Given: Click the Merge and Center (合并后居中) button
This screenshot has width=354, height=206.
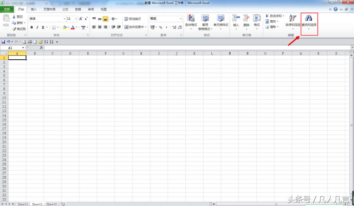Looking at the screenshot, I should (x=135, y=27).
